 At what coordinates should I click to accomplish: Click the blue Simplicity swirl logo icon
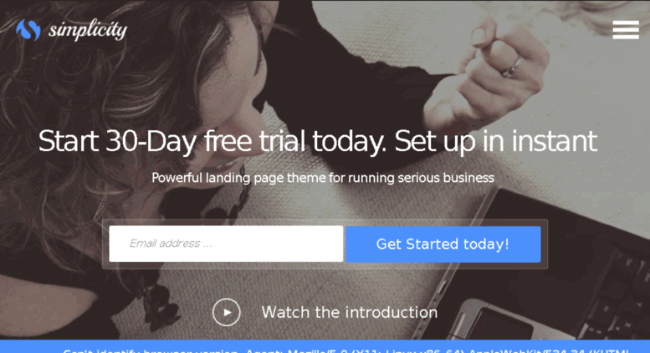[x=28, y=30]
